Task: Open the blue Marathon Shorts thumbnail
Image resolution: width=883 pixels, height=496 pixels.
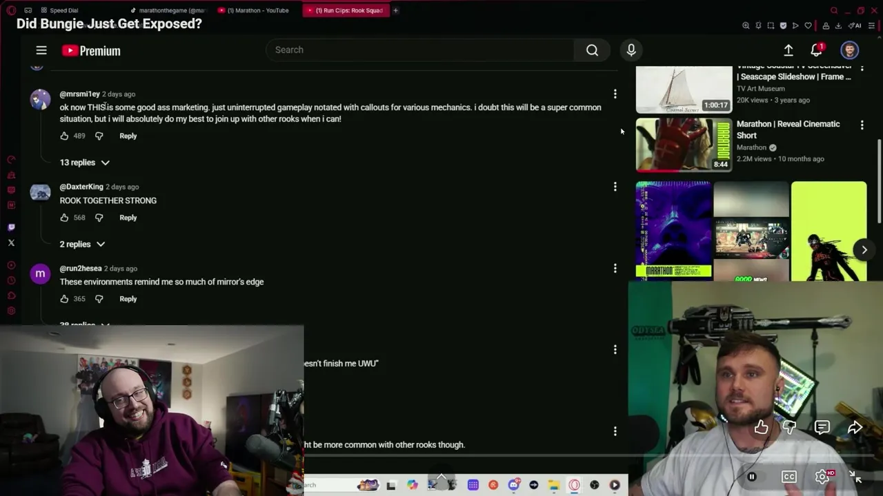Action: coord(673,231)
